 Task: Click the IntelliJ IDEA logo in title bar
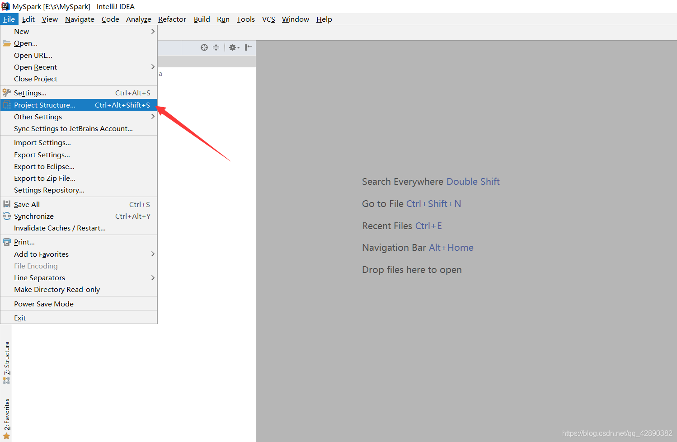tap(5, 6)
